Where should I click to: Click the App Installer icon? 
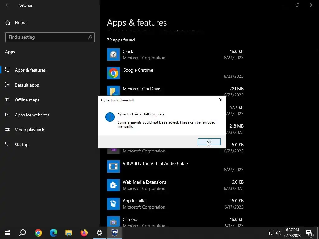[x=113, y=204]
